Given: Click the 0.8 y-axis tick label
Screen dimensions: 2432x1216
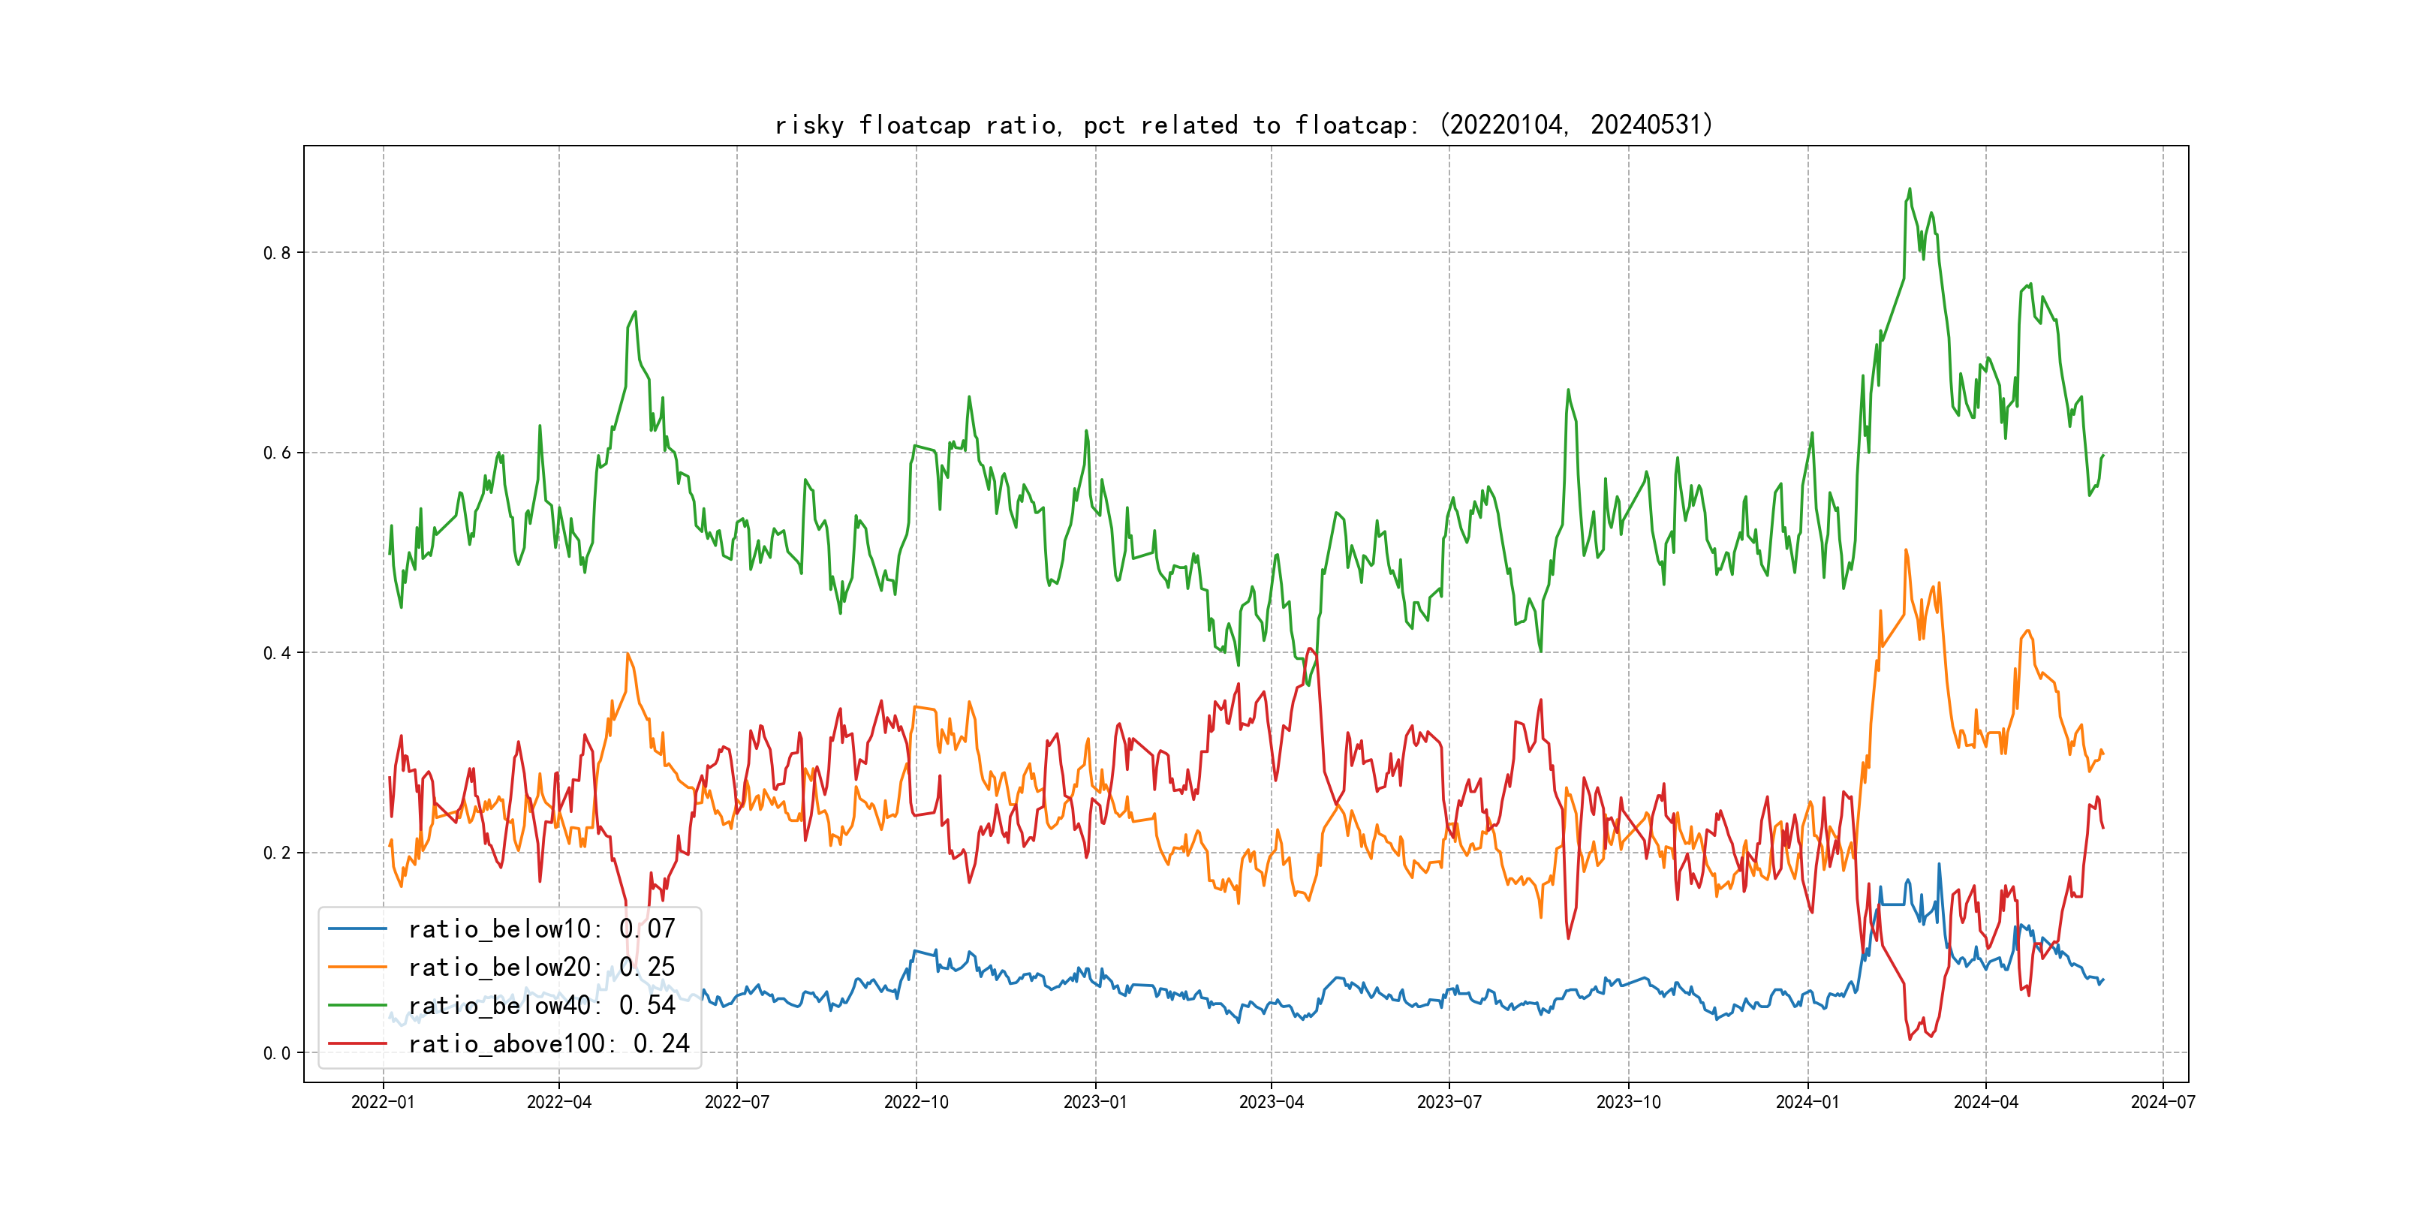Looking at the screenshot, I should point(277,253).
